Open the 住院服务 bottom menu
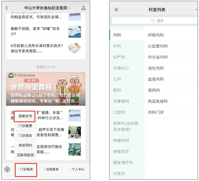 [51, 169]
